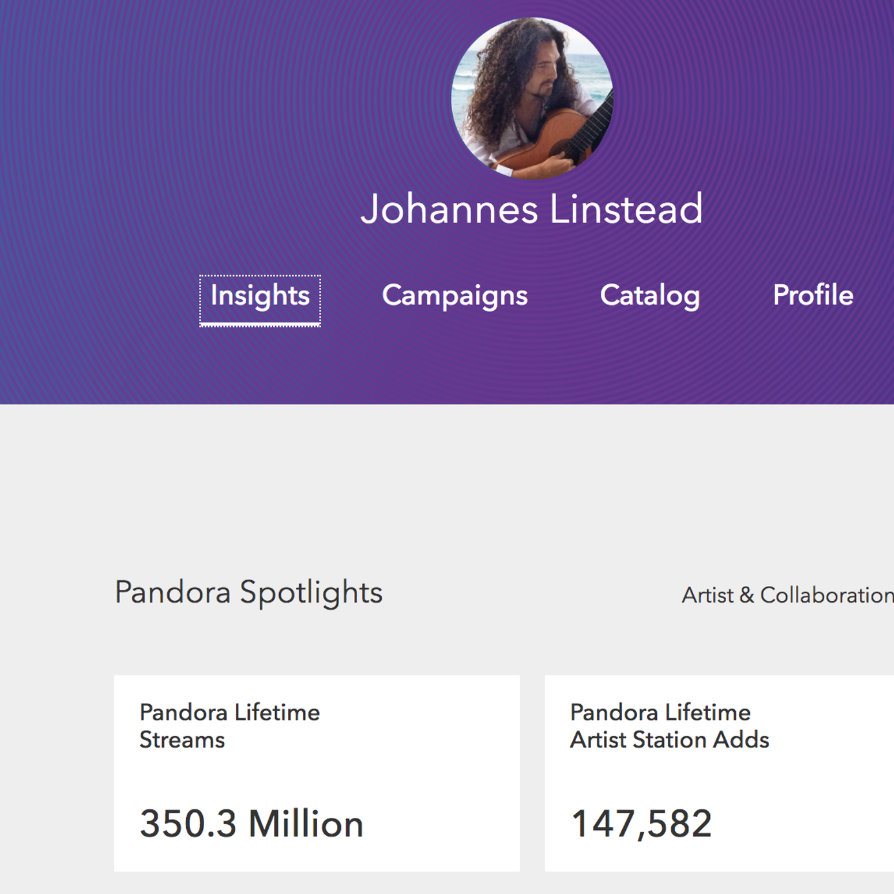Click the Artist Station Adds text line
The height and width of the screenshot is (894, 894).
669,740
